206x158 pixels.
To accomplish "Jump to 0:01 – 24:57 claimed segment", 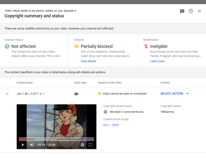I will coord(111,125).
